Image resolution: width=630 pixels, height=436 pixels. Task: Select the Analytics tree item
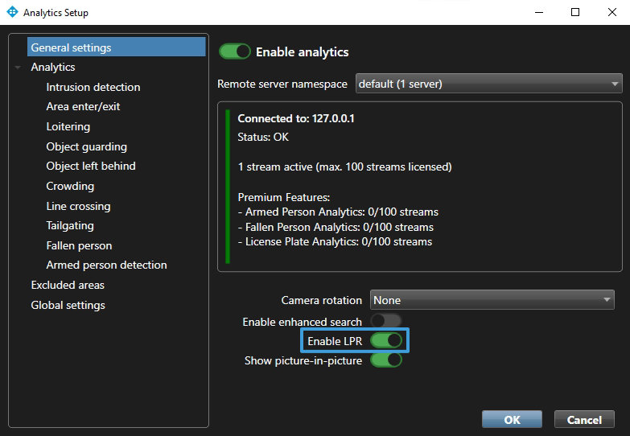53,67
